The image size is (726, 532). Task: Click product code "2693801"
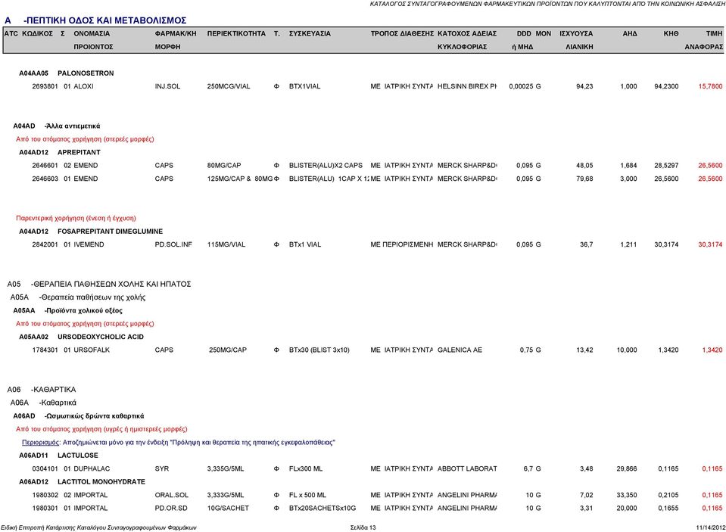pyautogui.click(x=45, y=86)
